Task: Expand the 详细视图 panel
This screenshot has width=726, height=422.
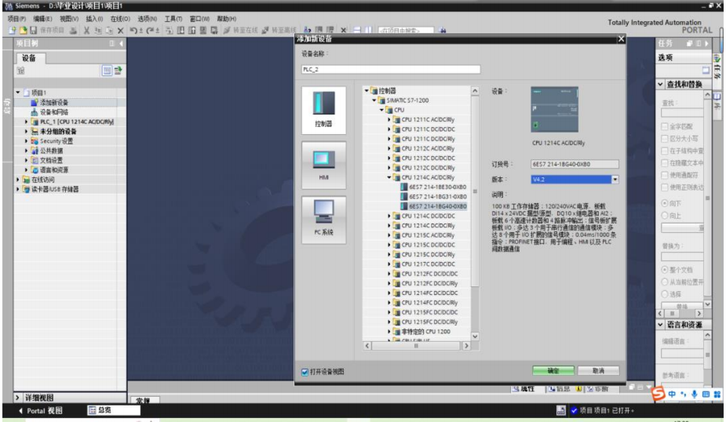Action: coord(17,398)
